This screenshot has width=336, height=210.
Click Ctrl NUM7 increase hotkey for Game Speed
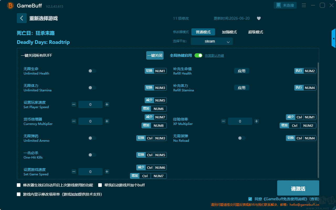pos(153,176)
